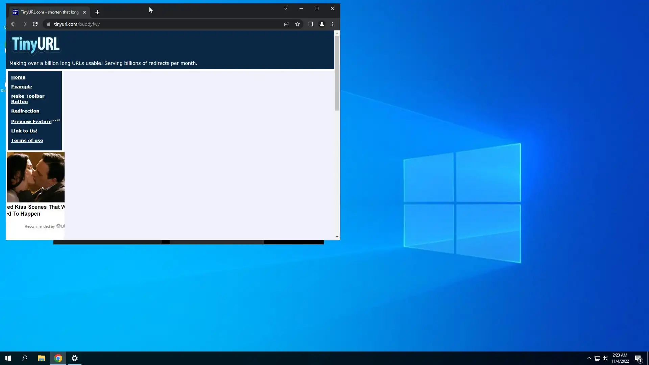Bookmark this page with star icon
The height and width of the screenshot is (365, 649).
[297, 24]
